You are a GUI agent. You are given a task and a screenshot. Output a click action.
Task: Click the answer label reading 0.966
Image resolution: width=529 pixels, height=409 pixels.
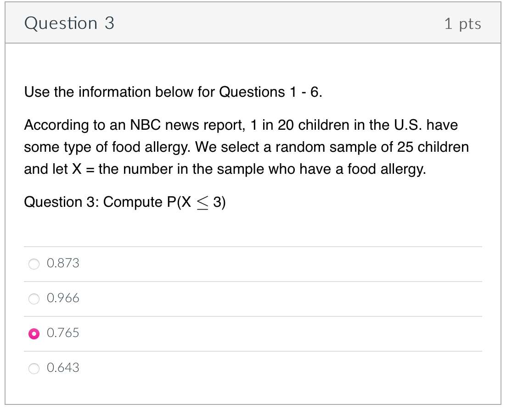click(x=63, y=298)
